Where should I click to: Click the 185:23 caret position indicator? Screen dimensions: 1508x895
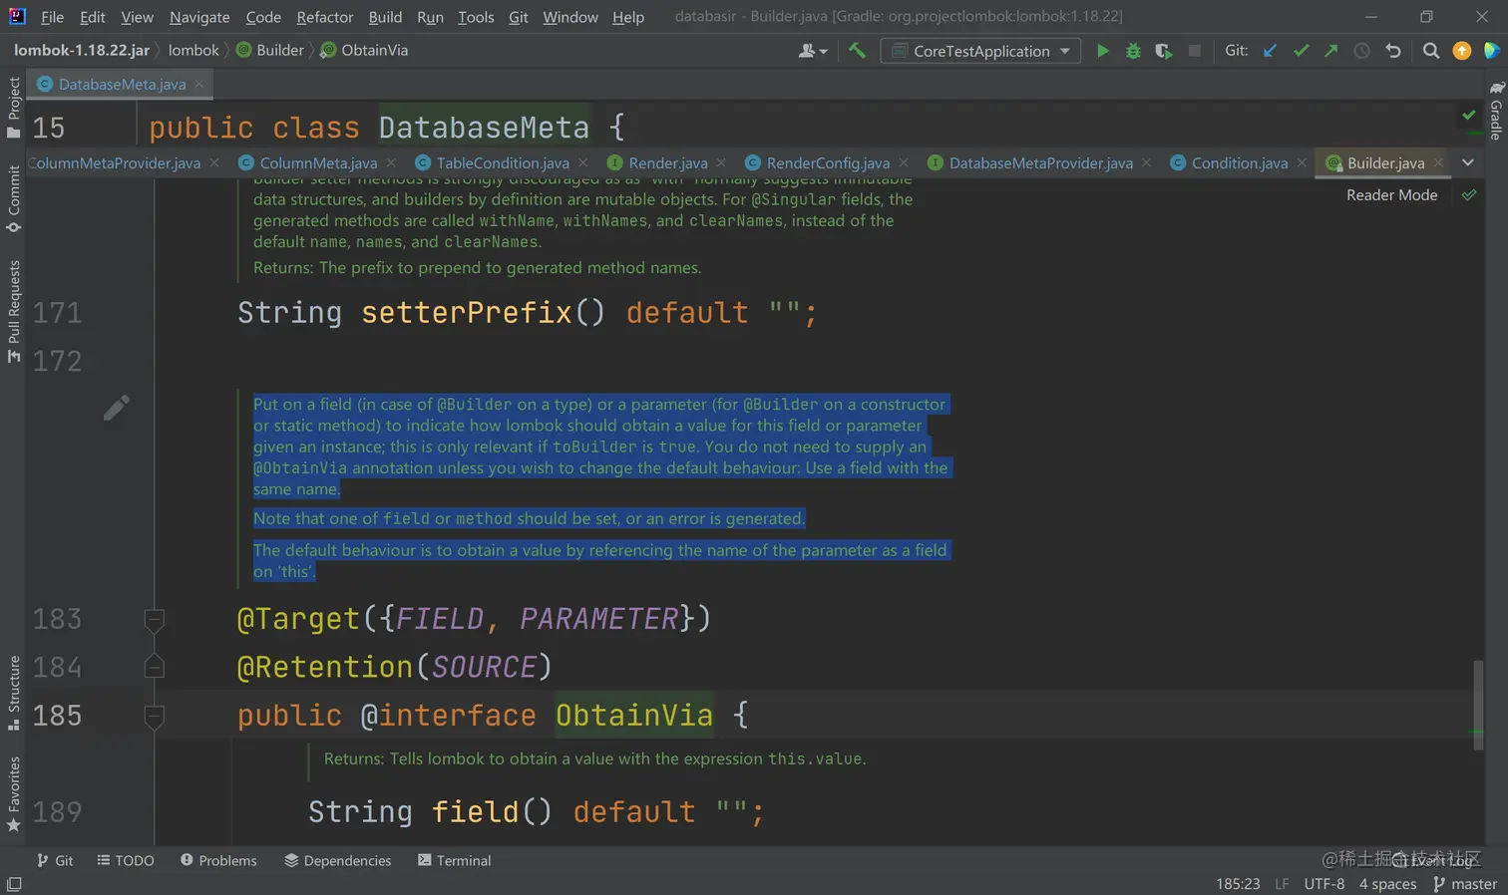point(1238,884)
